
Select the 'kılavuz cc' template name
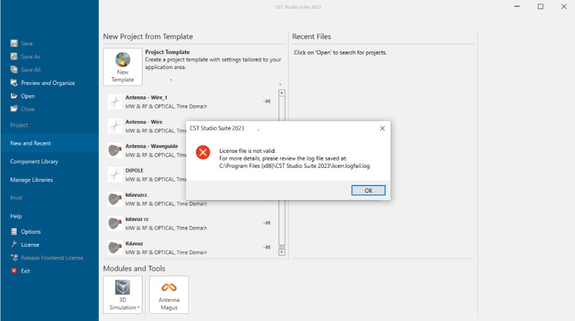pos(137,219)
